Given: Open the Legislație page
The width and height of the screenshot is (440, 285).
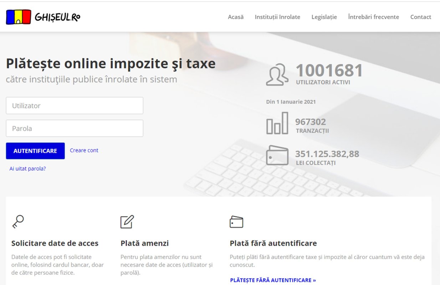Looking at the screenshot, I should pyautogui.click(x=324, y=17).
